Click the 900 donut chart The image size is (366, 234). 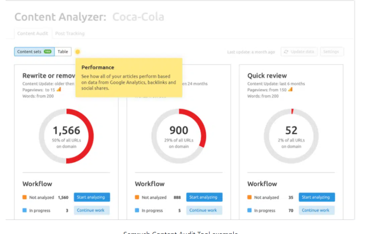point(179,136)
